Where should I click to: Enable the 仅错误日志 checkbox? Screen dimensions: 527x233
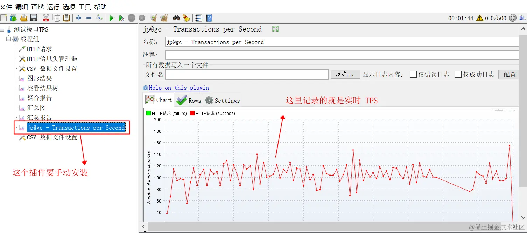coord(413,74)
